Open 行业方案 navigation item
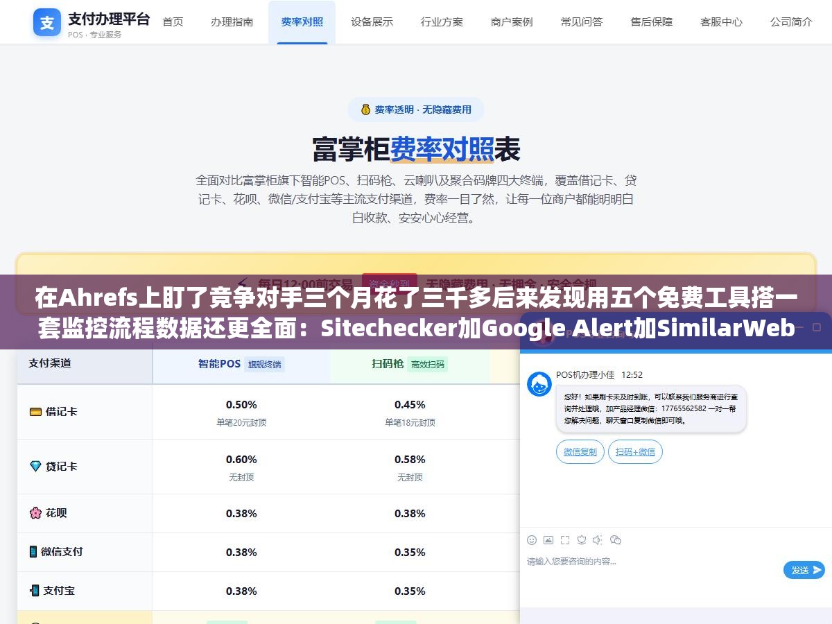This screenshot has width=832, height=624. (x=442, y=21)
